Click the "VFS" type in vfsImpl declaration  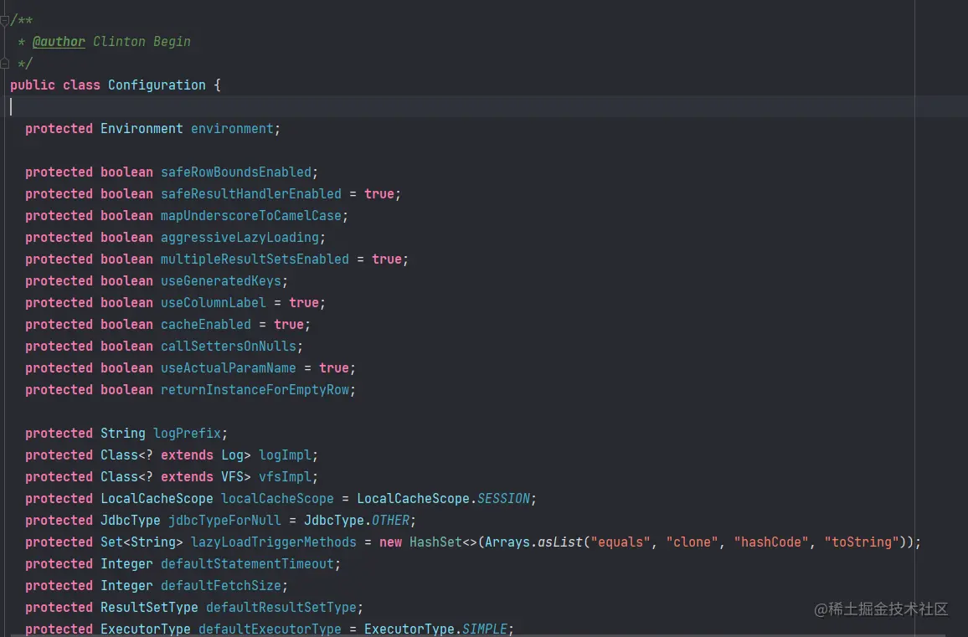[233, 476]
